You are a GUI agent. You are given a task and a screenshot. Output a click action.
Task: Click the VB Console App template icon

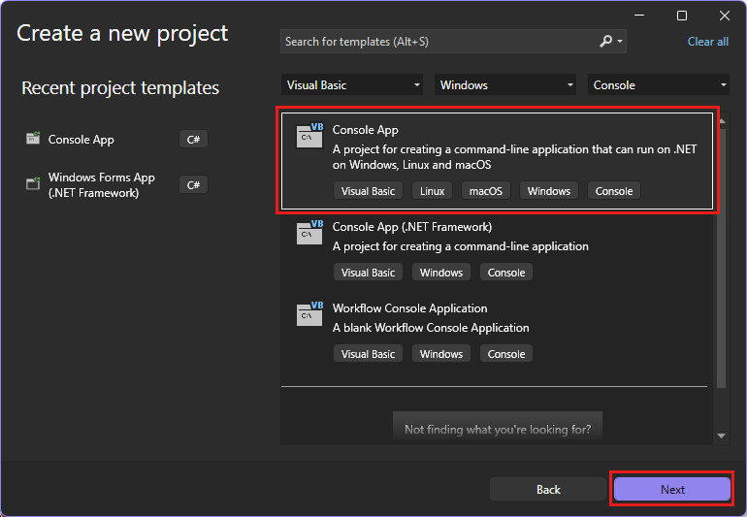tap(309, 135)
